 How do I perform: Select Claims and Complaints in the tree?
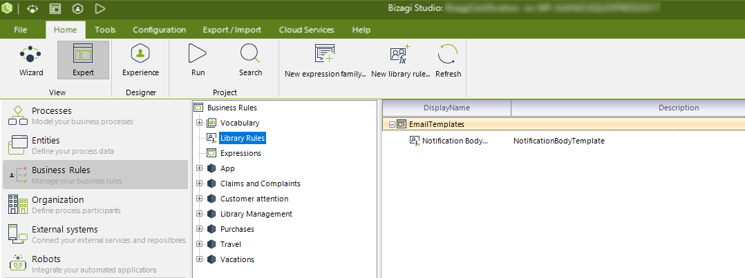(261, 183)
